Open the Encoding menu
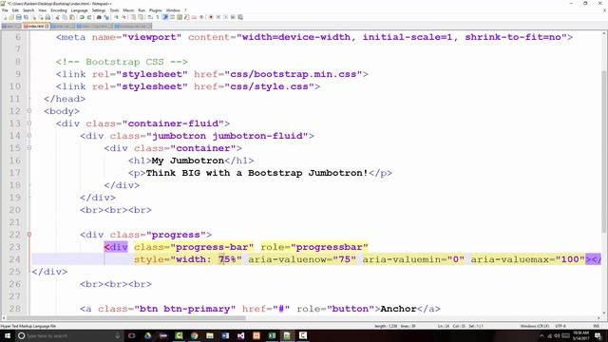The width and height of the screenshot is (608, 342). (59, 10)
